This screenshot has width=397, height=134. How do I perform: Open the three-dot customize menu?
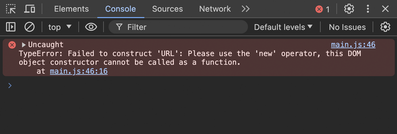[x=368, y=9]
